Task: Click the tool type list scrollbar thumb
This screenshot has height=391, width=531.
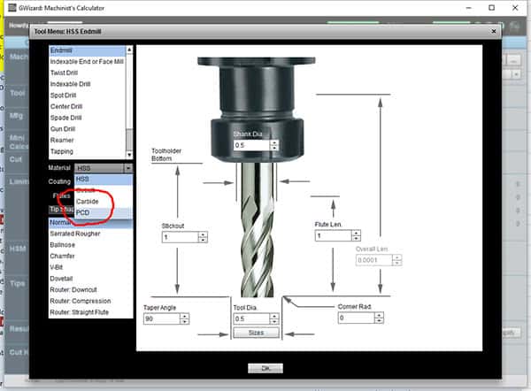Action: (129, 140)
